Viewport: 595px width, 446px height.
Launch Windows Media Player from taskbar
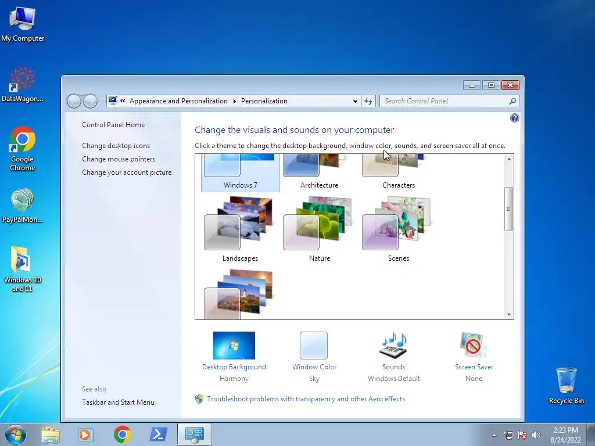pyautogui.click(x=86, y=434)
